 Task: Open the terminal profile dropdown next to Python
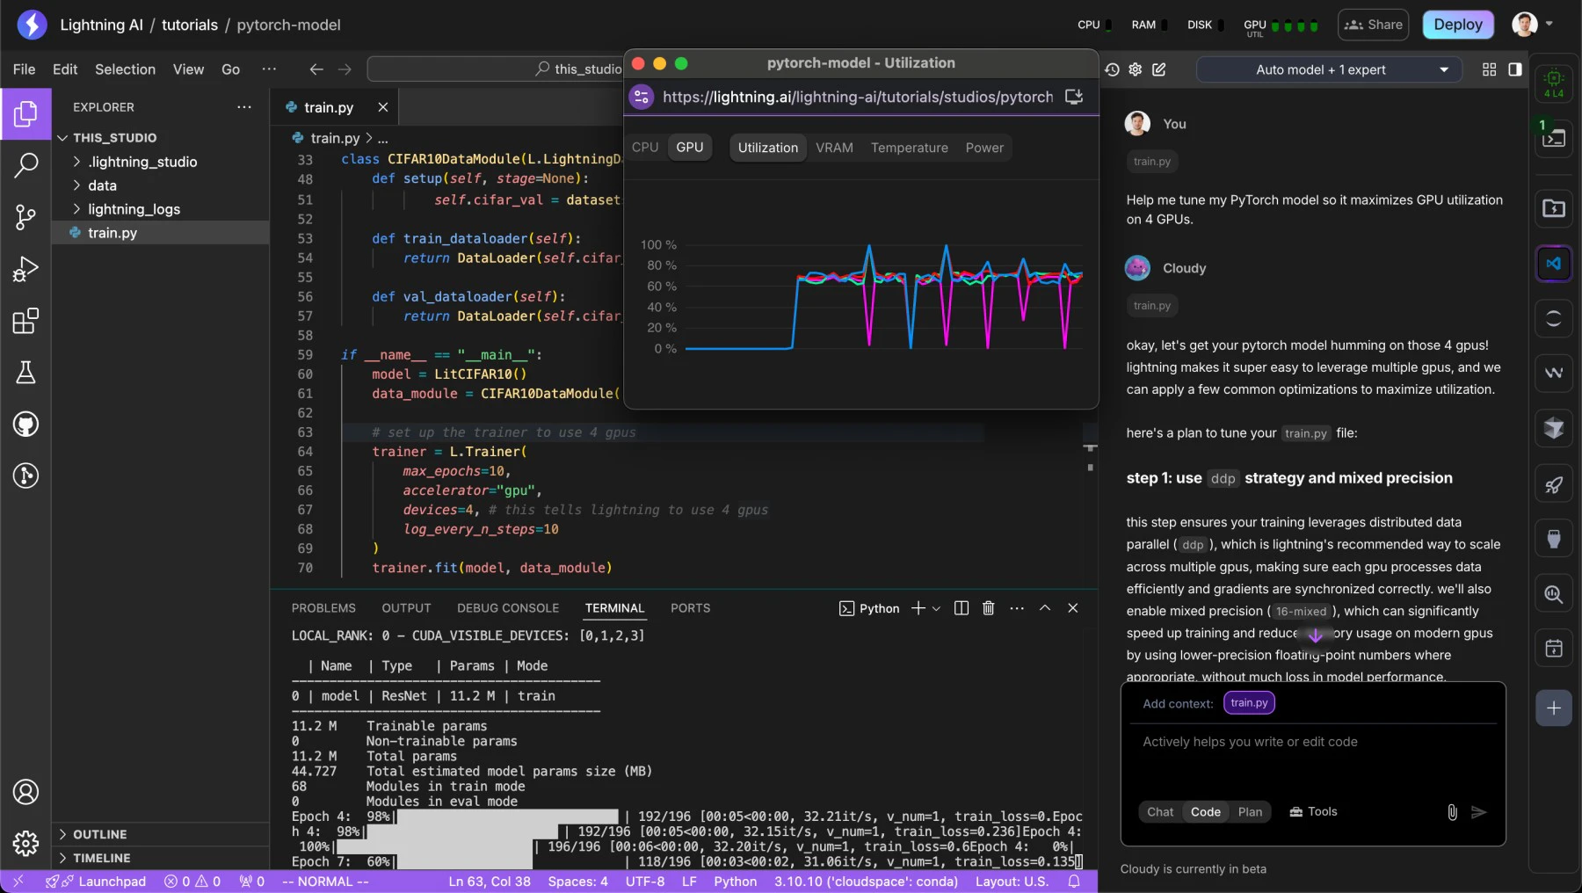[x=936, y=608]
